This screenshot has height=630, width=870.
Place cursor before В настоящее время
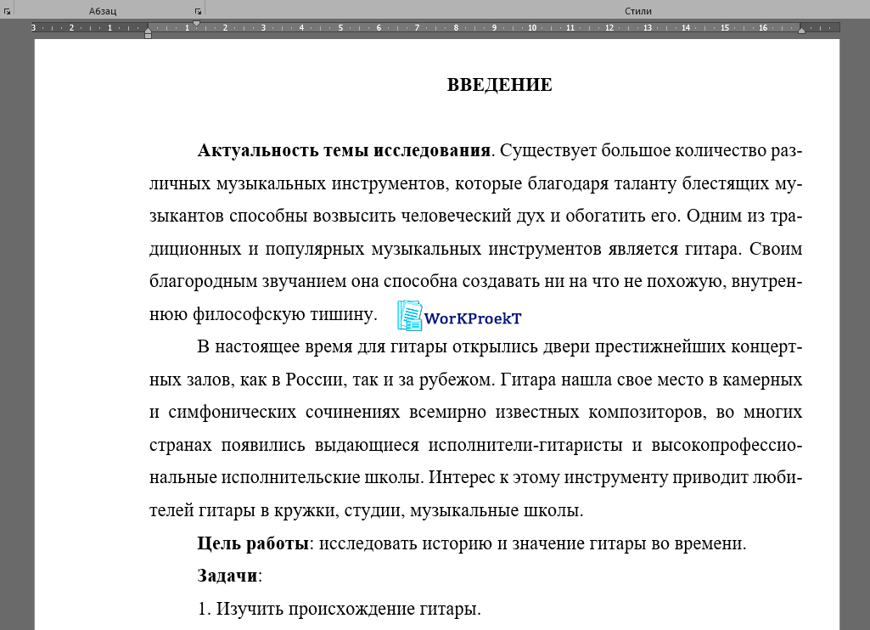(198, 346)
